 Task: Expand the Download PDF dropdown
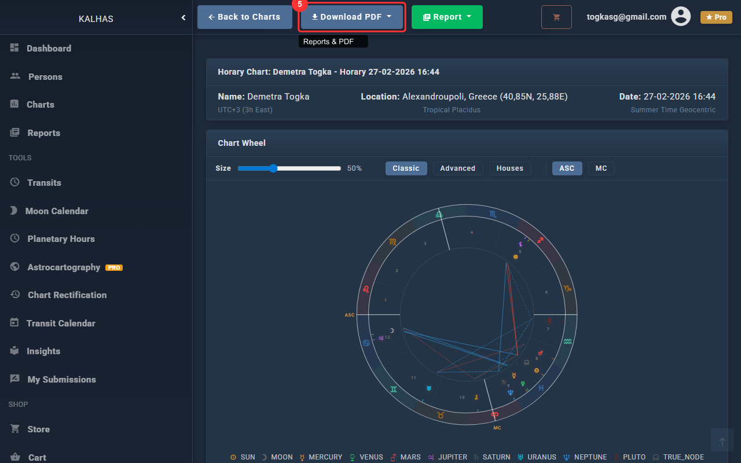pos(351,17)
